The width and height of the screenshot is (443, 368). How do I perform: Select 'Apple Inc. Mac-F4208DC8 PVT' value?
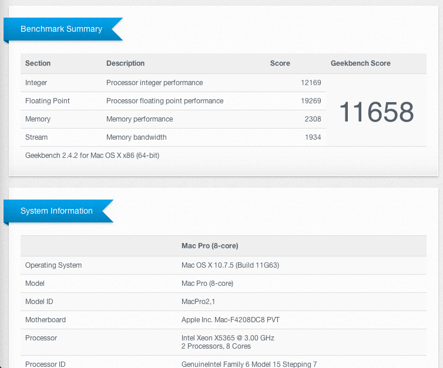click(x=230, y=320)
